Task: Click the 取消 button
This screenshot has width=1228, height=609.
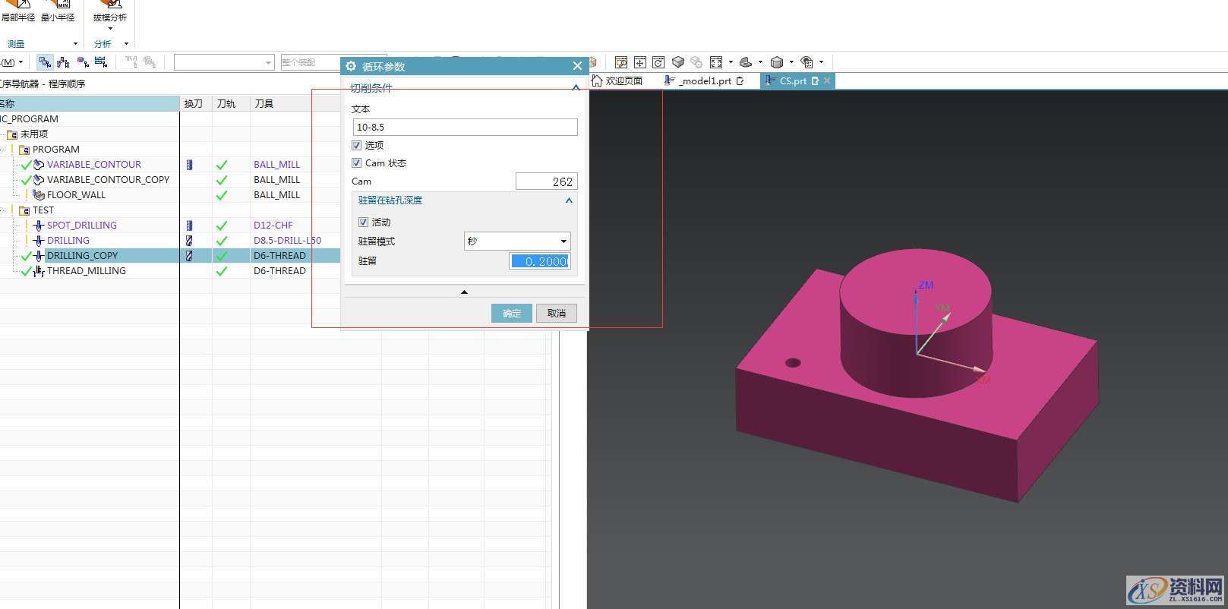Action: (556, 314)
